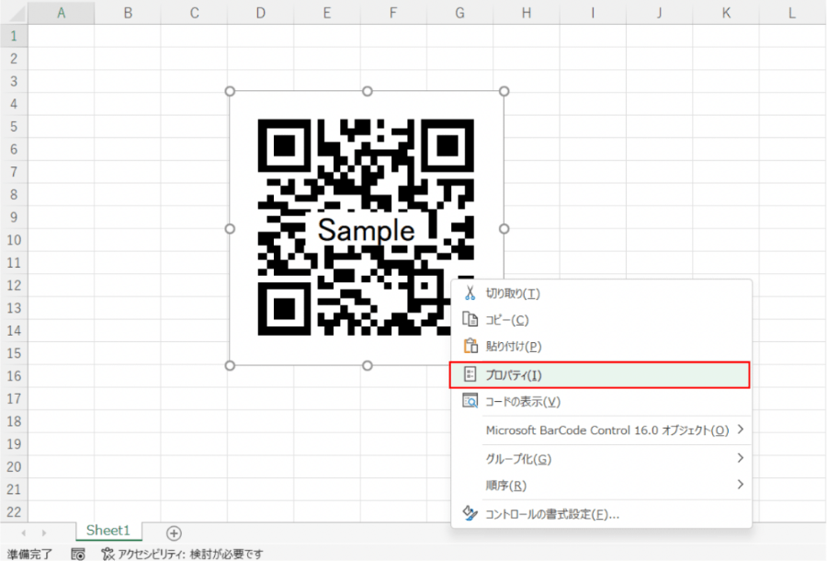Expand the グループ化(G) submenu arrow
The width and height of the screenshot is (827, 561).
click(741, 458)
